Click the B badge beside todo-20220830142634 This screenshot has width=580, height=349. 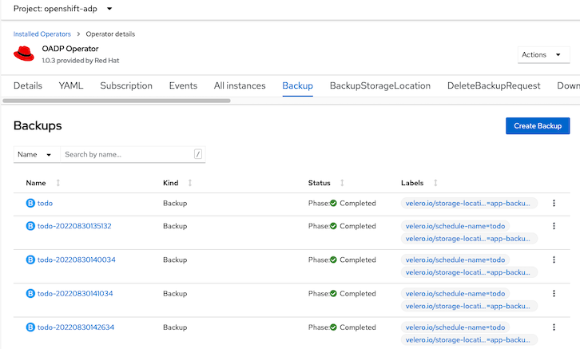tap(30, 327)
